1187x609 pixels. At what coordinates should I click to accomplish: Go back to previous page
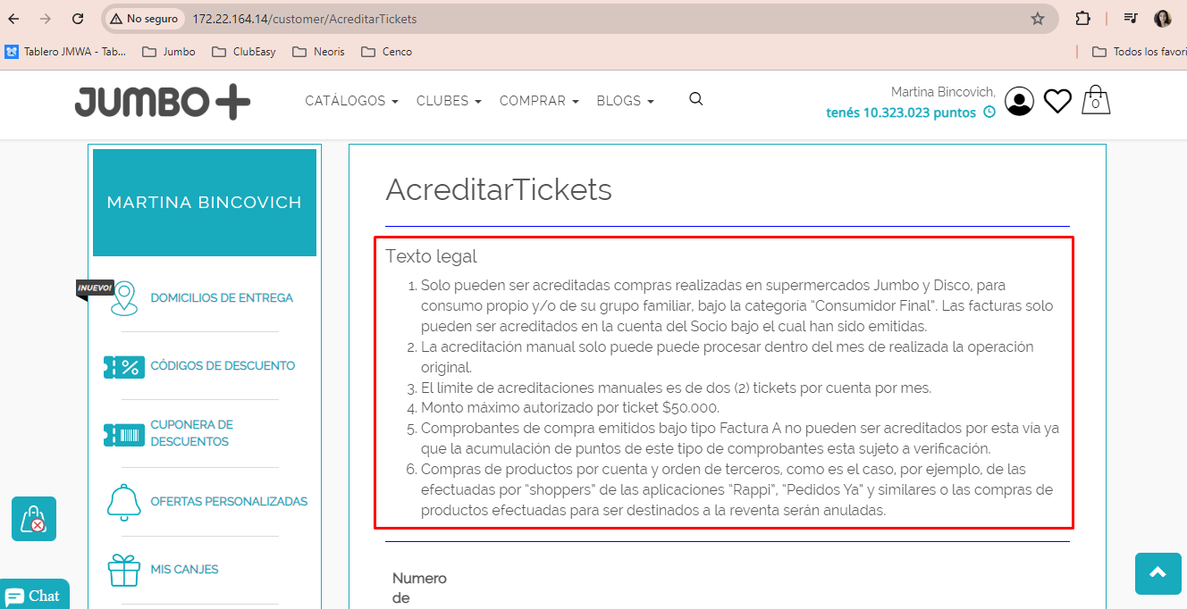click(14, 18)
